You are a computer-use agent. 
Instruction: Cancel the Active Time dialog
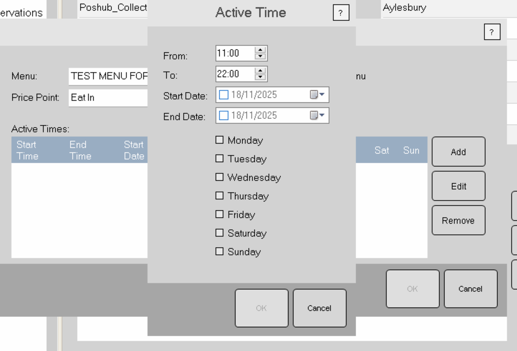(319, 308)
